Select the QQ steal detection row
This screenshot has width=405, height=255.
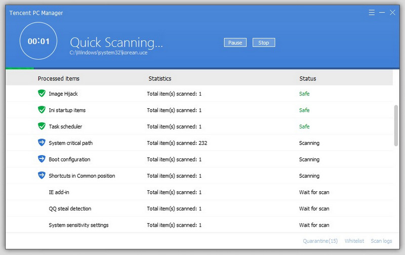click(199, 208)
